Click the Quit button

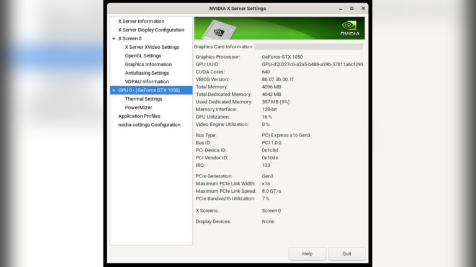click(x=346, y=253)
